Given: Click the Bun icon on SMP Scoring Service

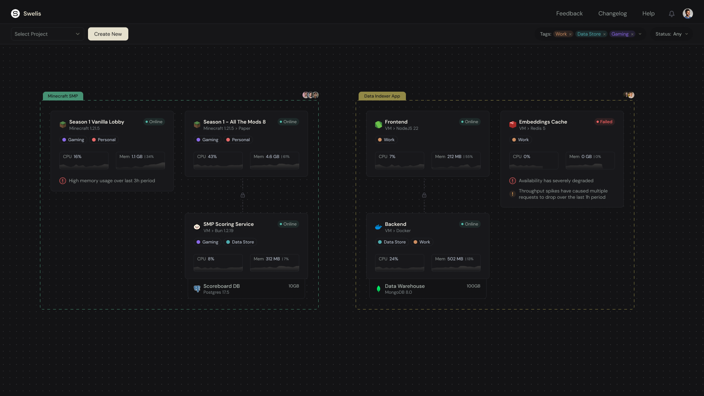Looking at the screenshot, I should point(197,227).
